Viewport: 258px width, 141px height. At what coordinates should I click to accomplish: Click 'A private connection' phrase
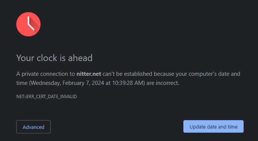coord(45,74)
